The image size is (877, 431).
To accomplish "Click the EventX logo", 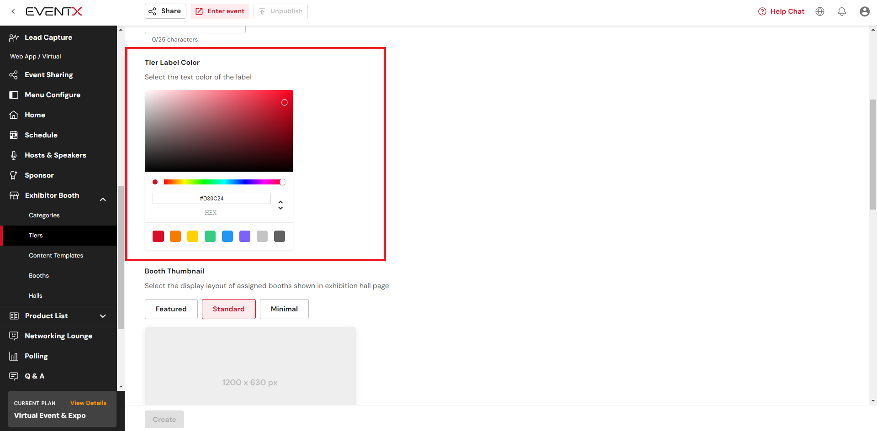I will pos(54,11).
